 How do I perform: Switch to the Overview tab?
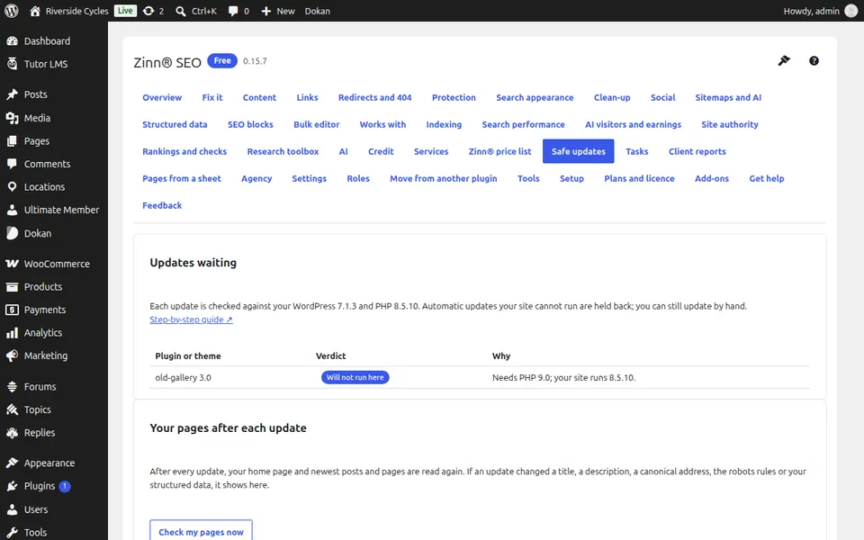pos(162,97)
